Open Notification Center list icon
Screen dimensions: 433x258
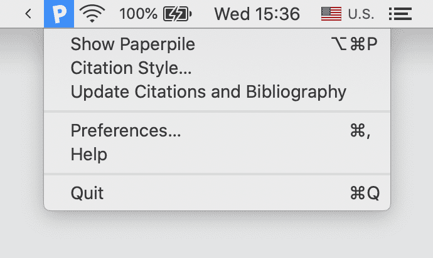400,13
